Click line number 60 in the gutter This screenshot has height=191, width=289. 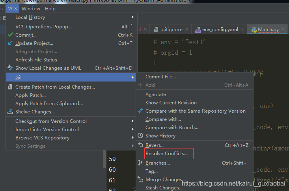(x=112, y=169)
